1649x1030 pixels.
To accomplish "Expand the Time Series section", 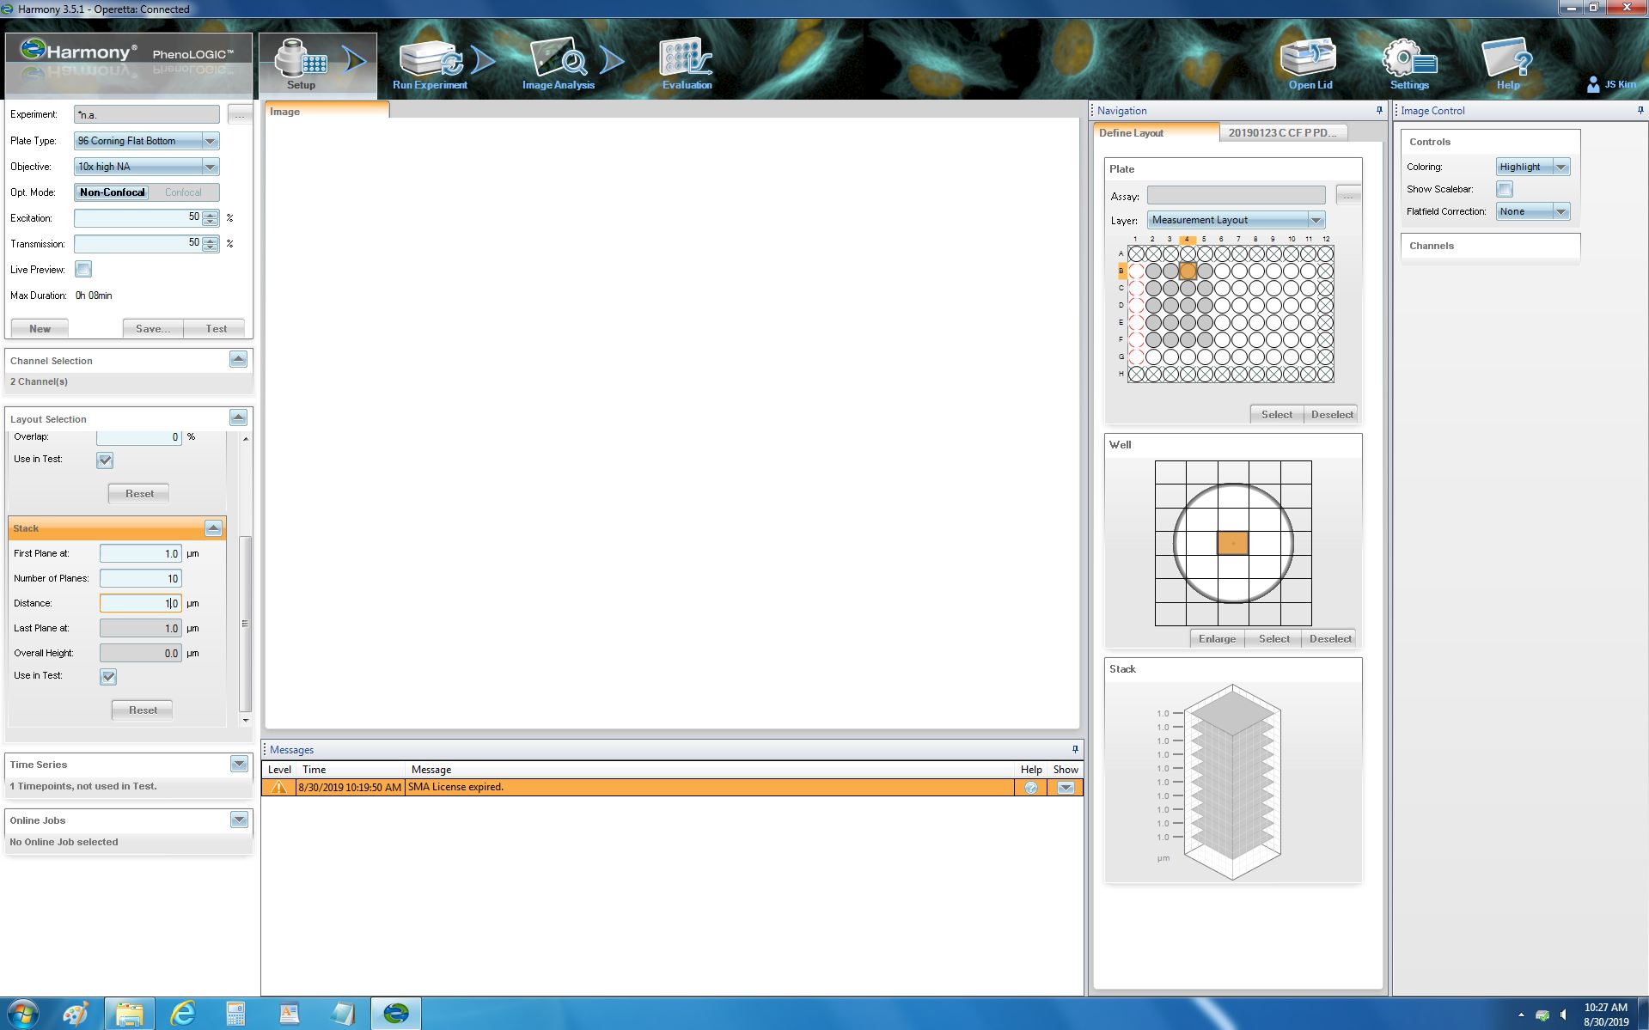I will pos(239,764).
